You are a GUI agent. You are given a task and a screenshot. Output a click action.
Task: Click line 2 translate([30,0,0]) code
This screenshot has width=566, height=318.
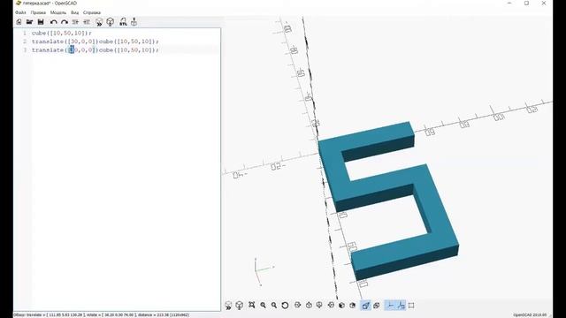95,42
